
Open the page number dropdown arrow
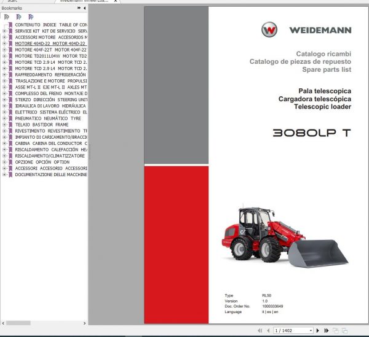311,331
